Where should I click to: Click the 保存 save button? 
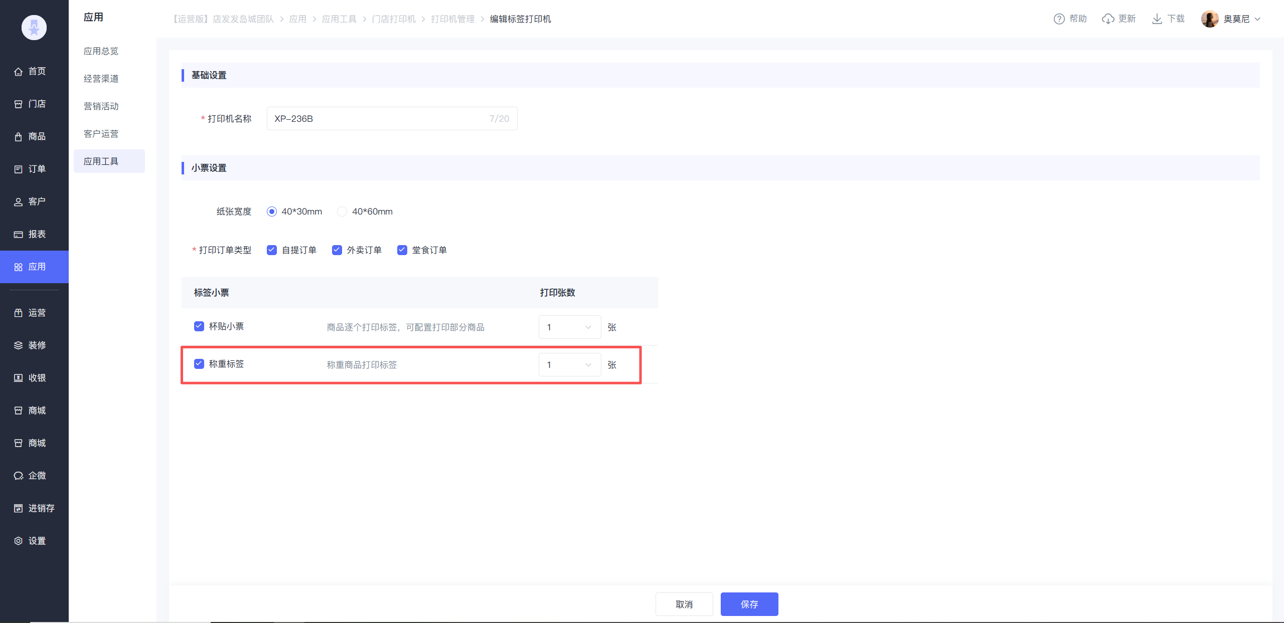pos(749,604)
